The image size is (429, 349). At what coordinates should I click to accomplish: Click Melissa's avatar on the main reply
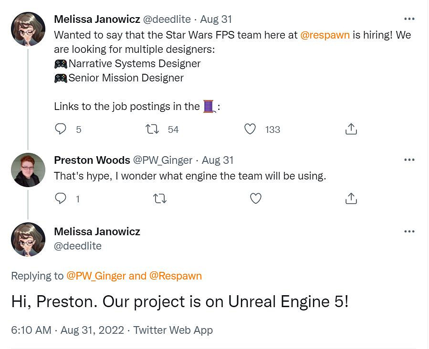(x=28, y=239)
